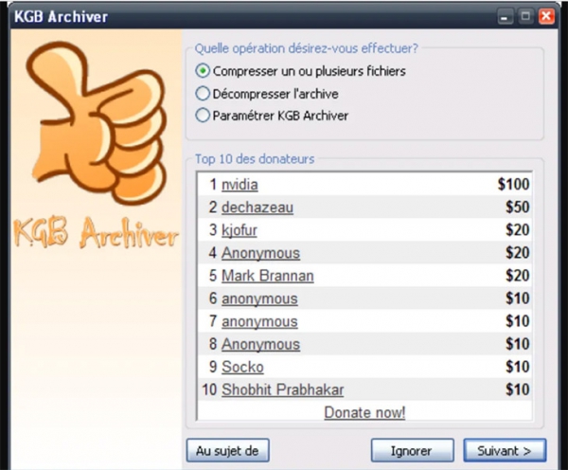Click the Ignorer button

click(412, 450)
